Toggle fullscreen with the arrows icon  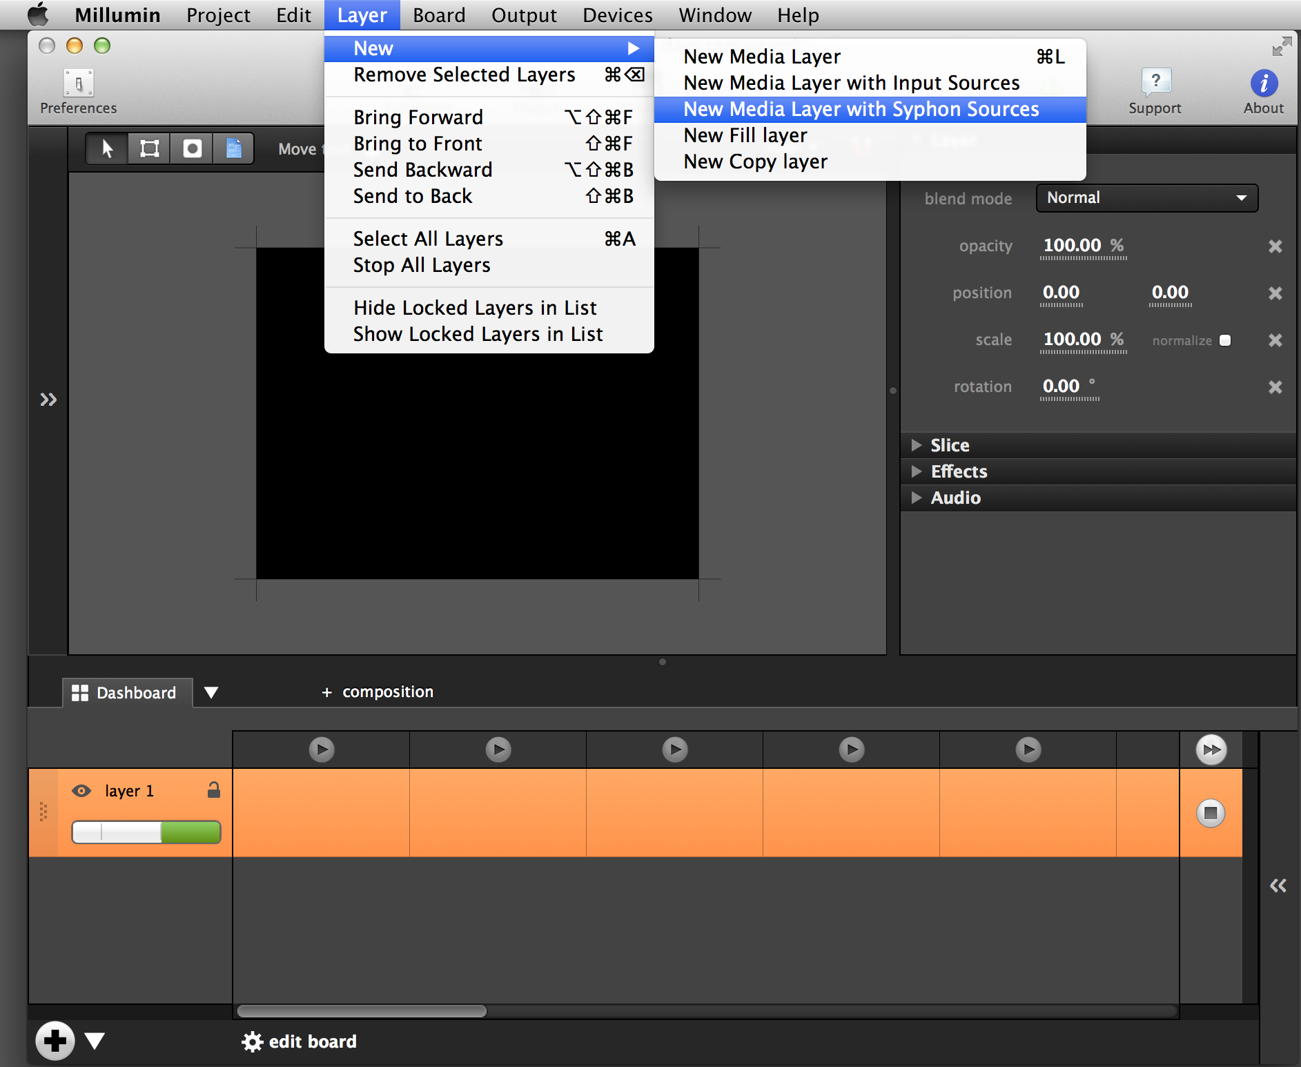pyautogui.click(x=1282, y=46)
